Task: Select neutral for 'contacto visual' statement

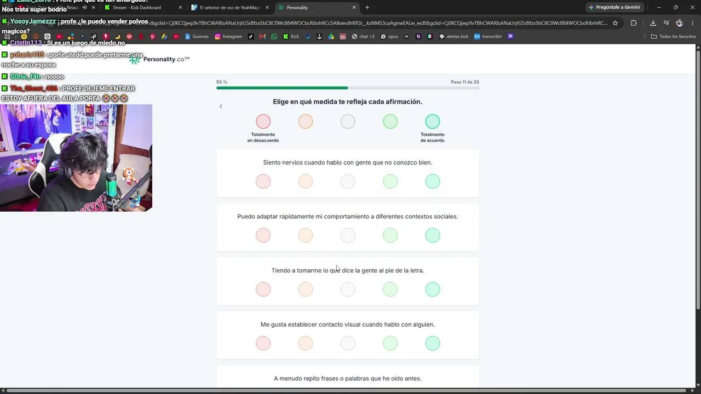Action: (348, 343)
